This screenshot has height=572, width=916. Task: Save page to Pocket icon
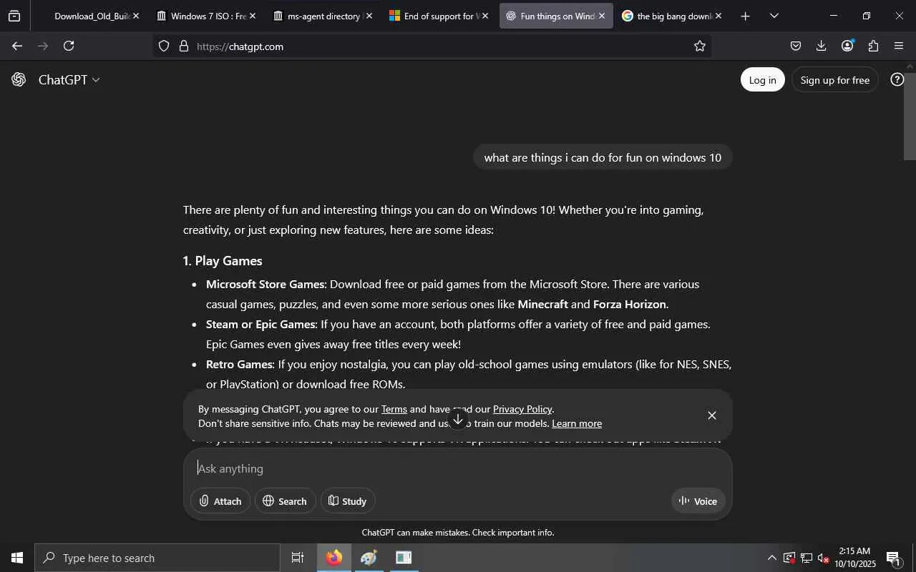point(796,46)
